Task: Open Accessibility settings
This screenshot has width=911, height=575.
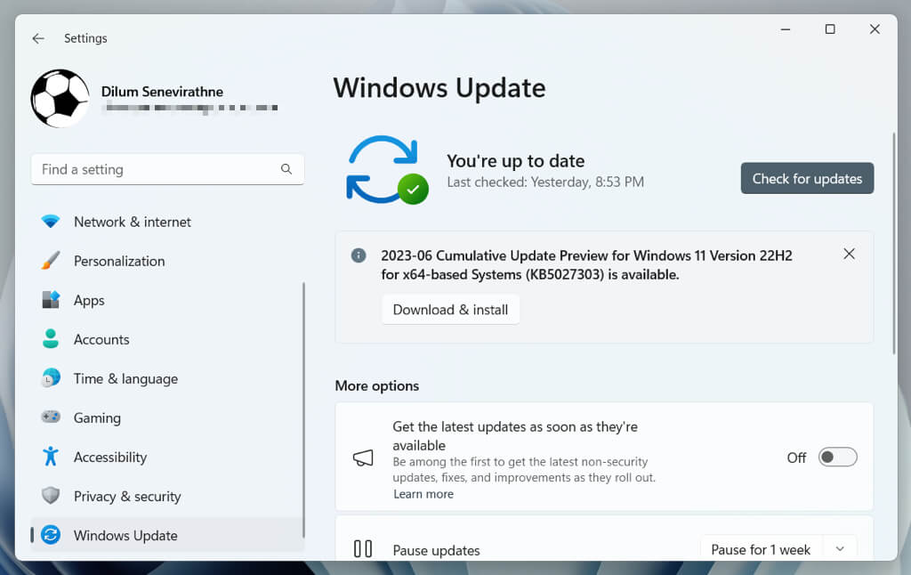Action: [167, 457]
